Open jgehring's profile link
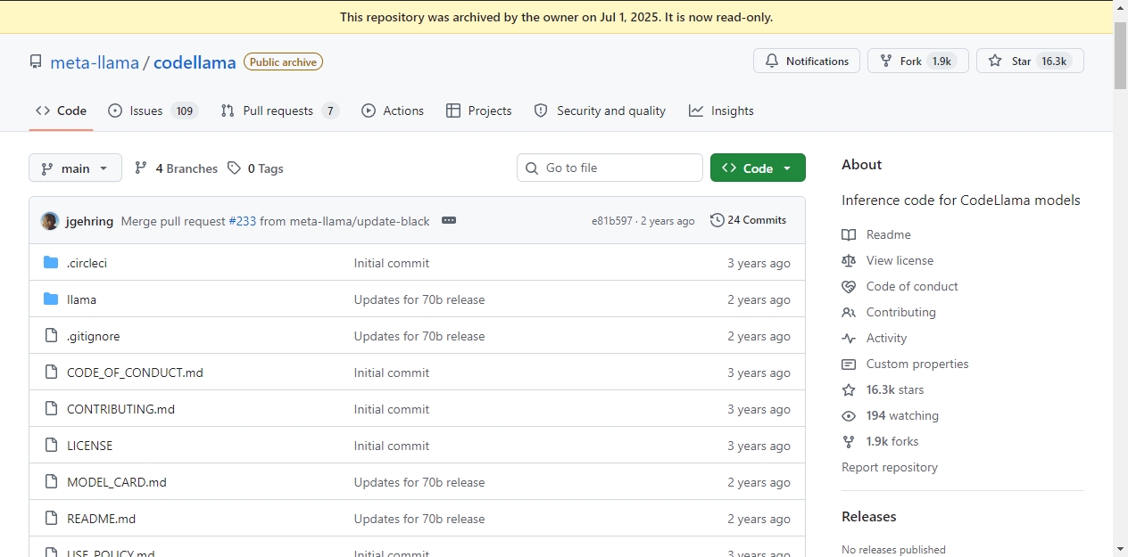This screenshot has width=1128, height=557. point(89,221)
